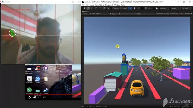The image size is (193, 108).
Task: Select the Transform tool in Unity toolbar
Action: pyautogui.click(x=104, y=8)
